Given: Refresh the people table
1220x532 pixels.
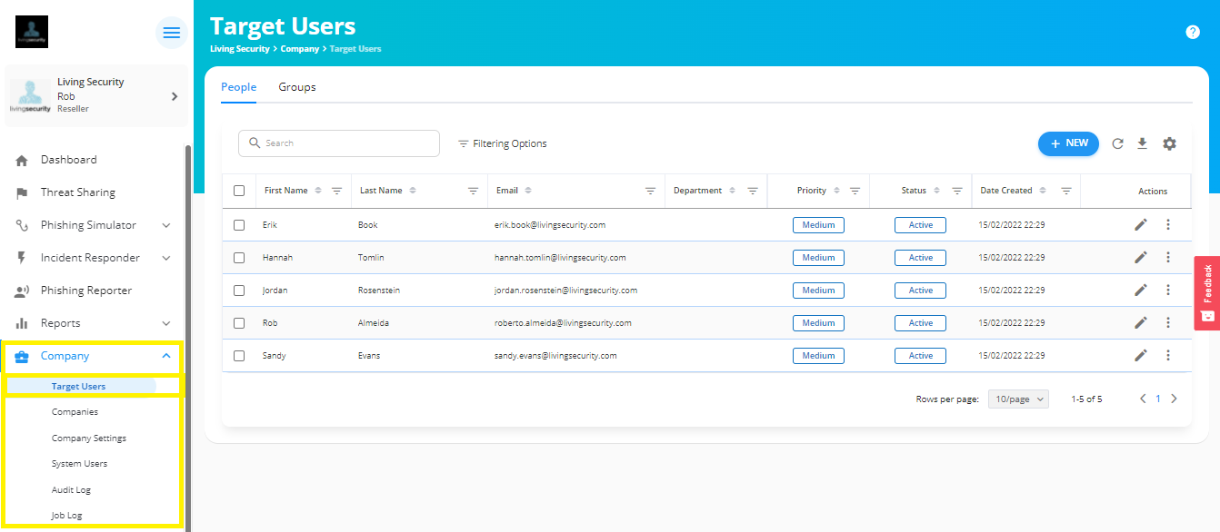Looking at the screenshot, I should 1118,143.
